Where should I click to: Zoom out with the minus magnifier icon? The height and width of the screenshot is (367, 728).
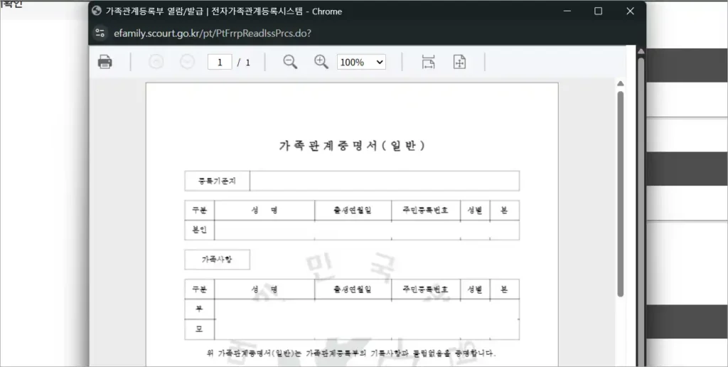click(290, 62)
